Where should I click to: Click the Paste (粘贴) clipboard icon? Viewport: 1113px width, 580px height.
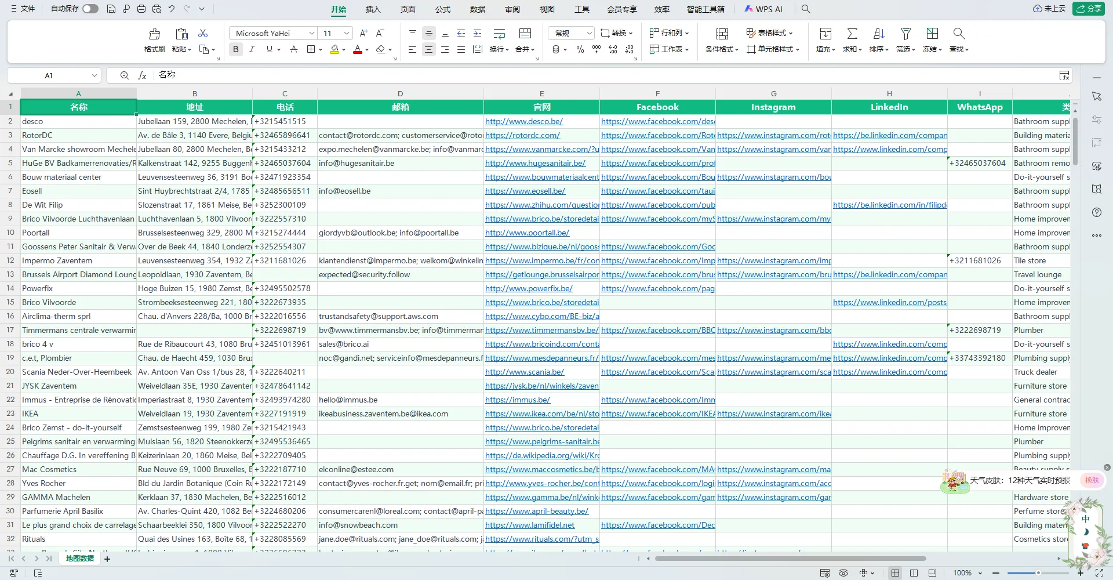(x=181, y=34)
